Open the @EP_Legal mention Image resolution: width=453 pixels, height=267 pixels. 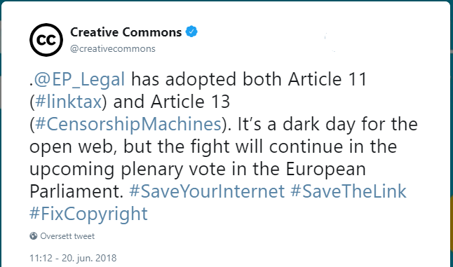point(79,79)
